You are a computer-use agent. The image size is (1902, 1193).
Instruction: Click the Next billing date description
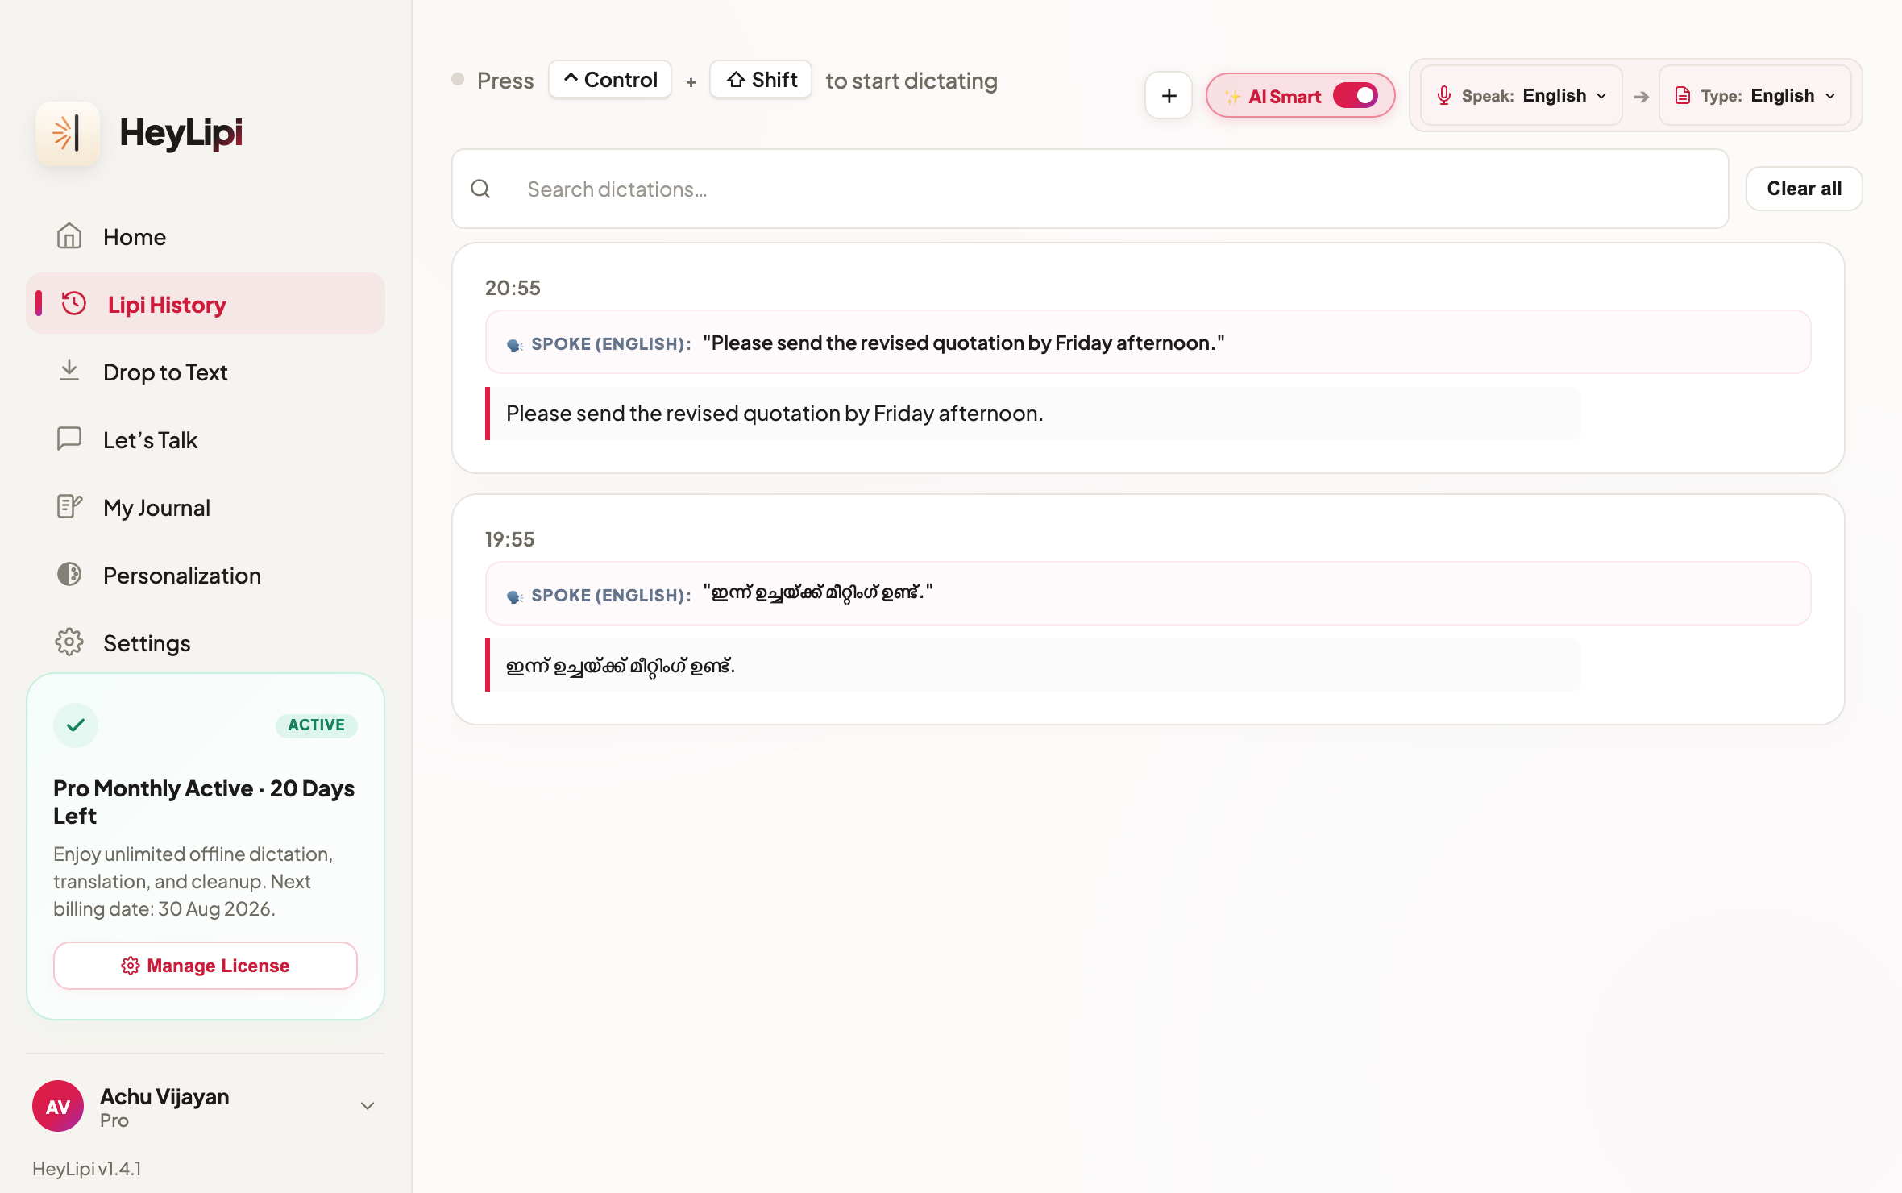(x=193, y=882)
